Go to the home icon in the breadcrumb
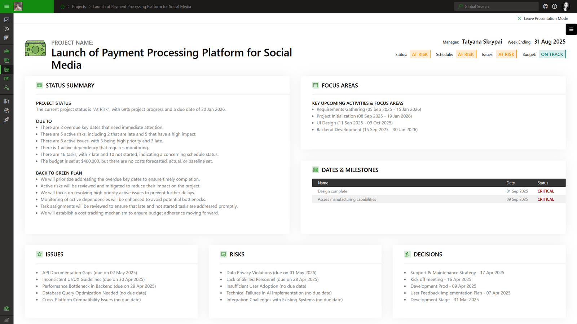The width and height of the screenshot is (577, 324). 62,6
